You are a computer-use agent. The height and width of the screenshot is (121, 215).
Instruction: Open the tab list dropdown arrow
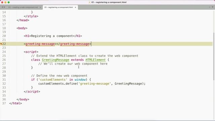213,7
